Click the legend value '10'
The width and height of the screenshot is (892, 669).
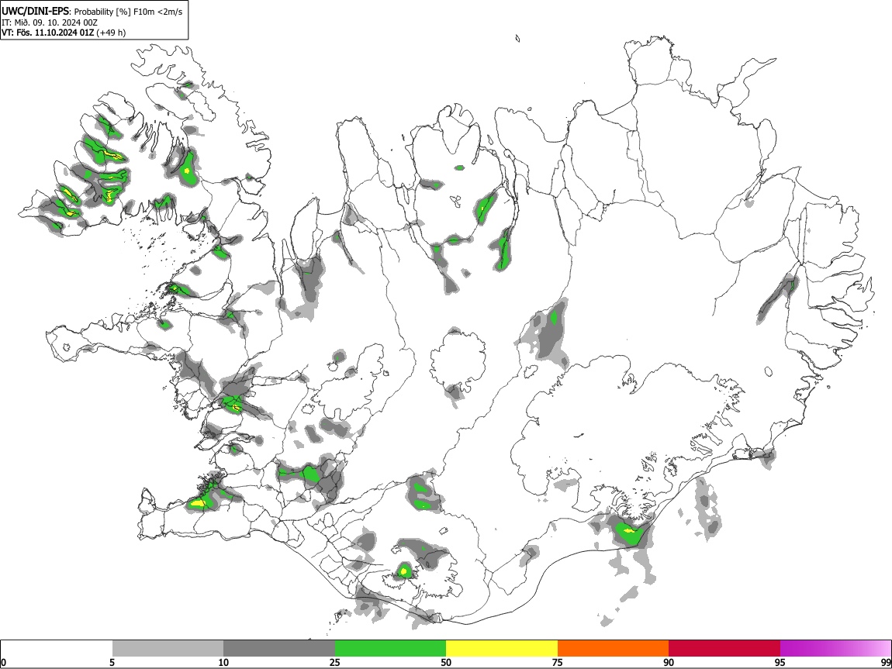click(223, 662)
